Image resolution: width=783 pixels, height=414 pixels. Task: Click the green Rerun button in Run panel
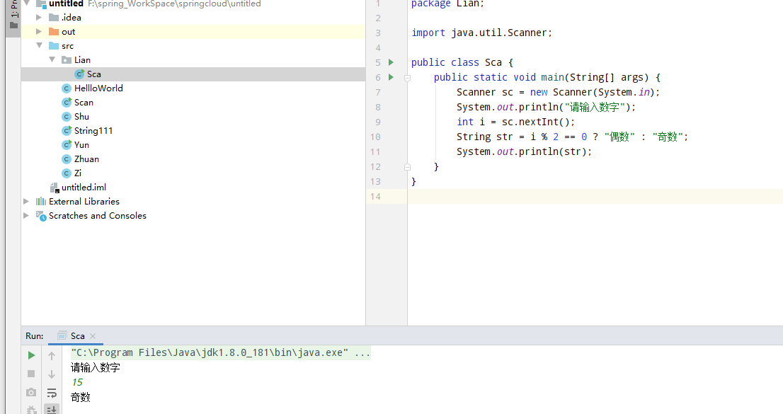pos(31,355)
